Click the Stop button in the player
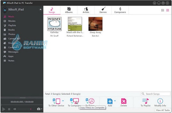The image size is (172, 113). (x=9, y=109)
